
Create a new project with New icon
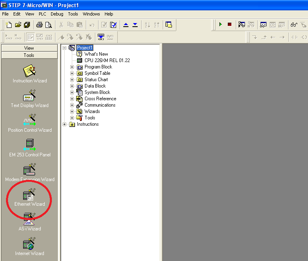coord(9,25)
